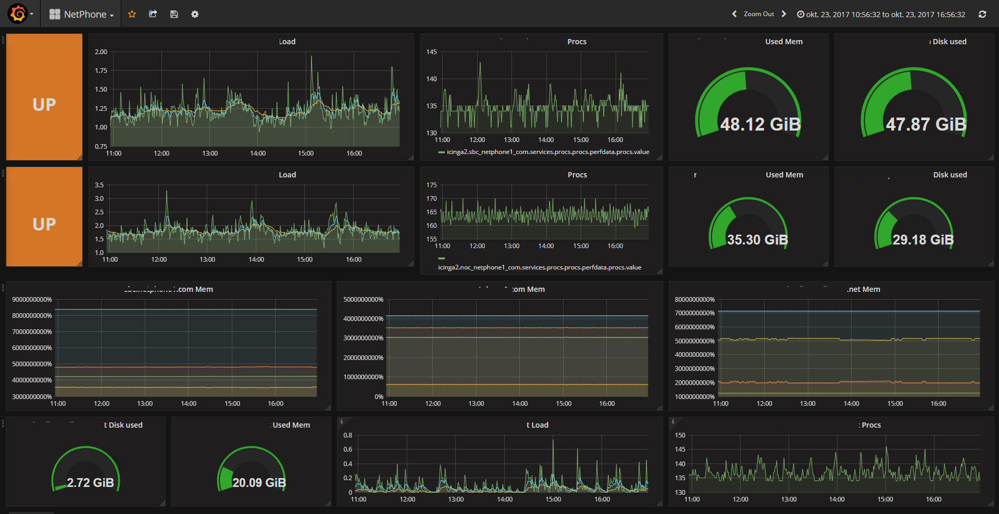Click the green color swatch of the sbc_netphone1 legend
This screenshot has height=514, width=999.
click(441, 152)
